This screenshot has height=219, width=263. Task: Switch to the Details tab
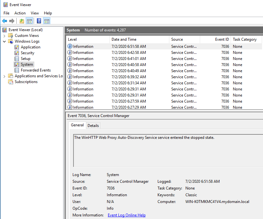pyautogui.click(x=93, y=126)
